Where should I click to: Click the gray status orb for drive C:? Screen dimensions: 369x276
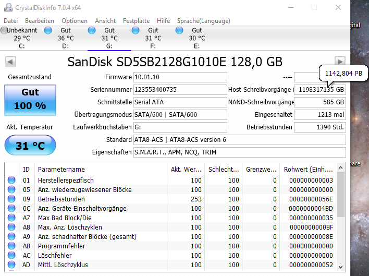4,30
